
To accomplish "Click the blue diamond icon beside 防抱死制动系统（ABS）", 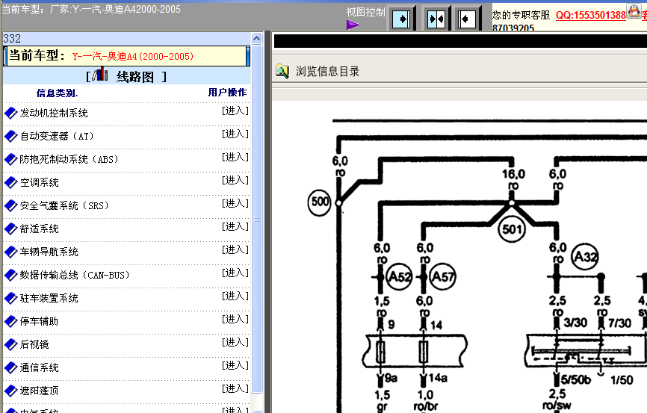I will click(x=10, y=159).
